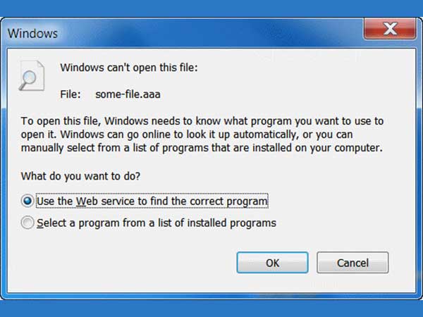
Task: Click the "File:" label
Action: click(70, 94)
